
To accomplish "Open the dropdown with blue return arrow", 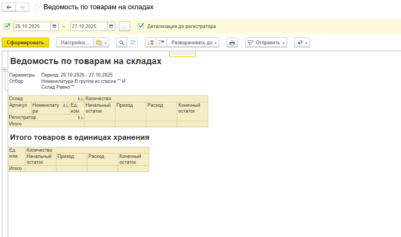I will (302, 43).
